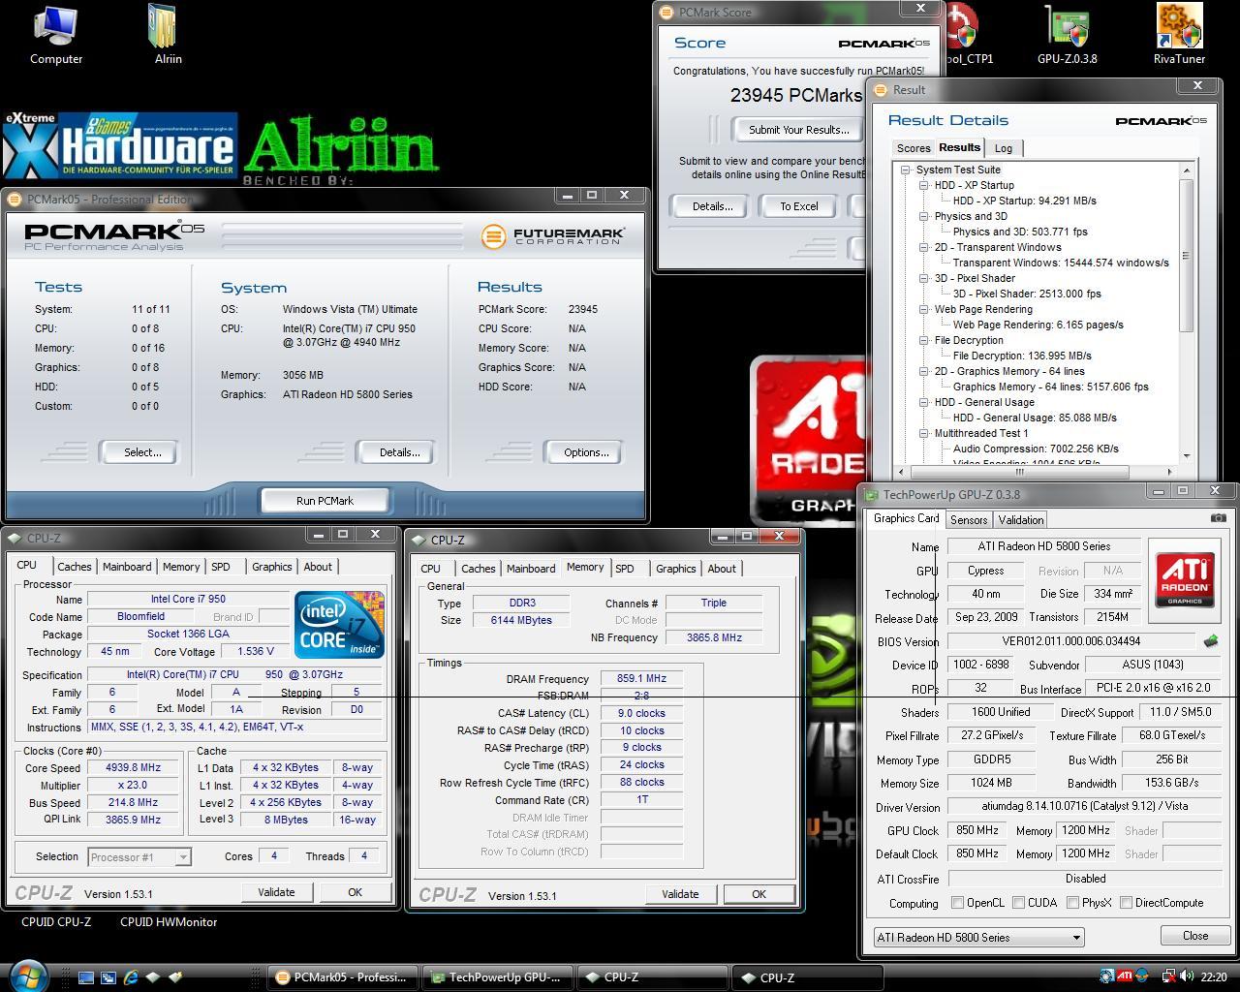
Task: Collapse the HDD - XP Startup node
Action: point(923,185)
